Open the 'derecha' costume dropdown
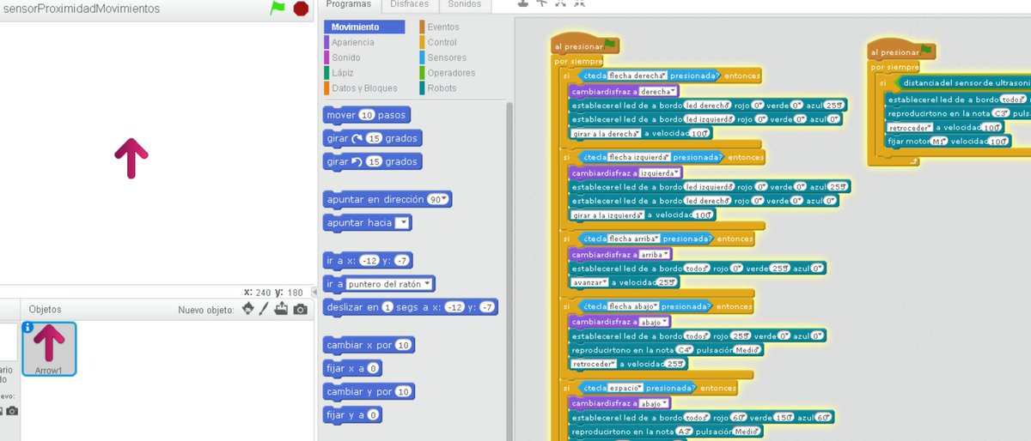This screenshot has height=441, width=1031. point(660,91)
